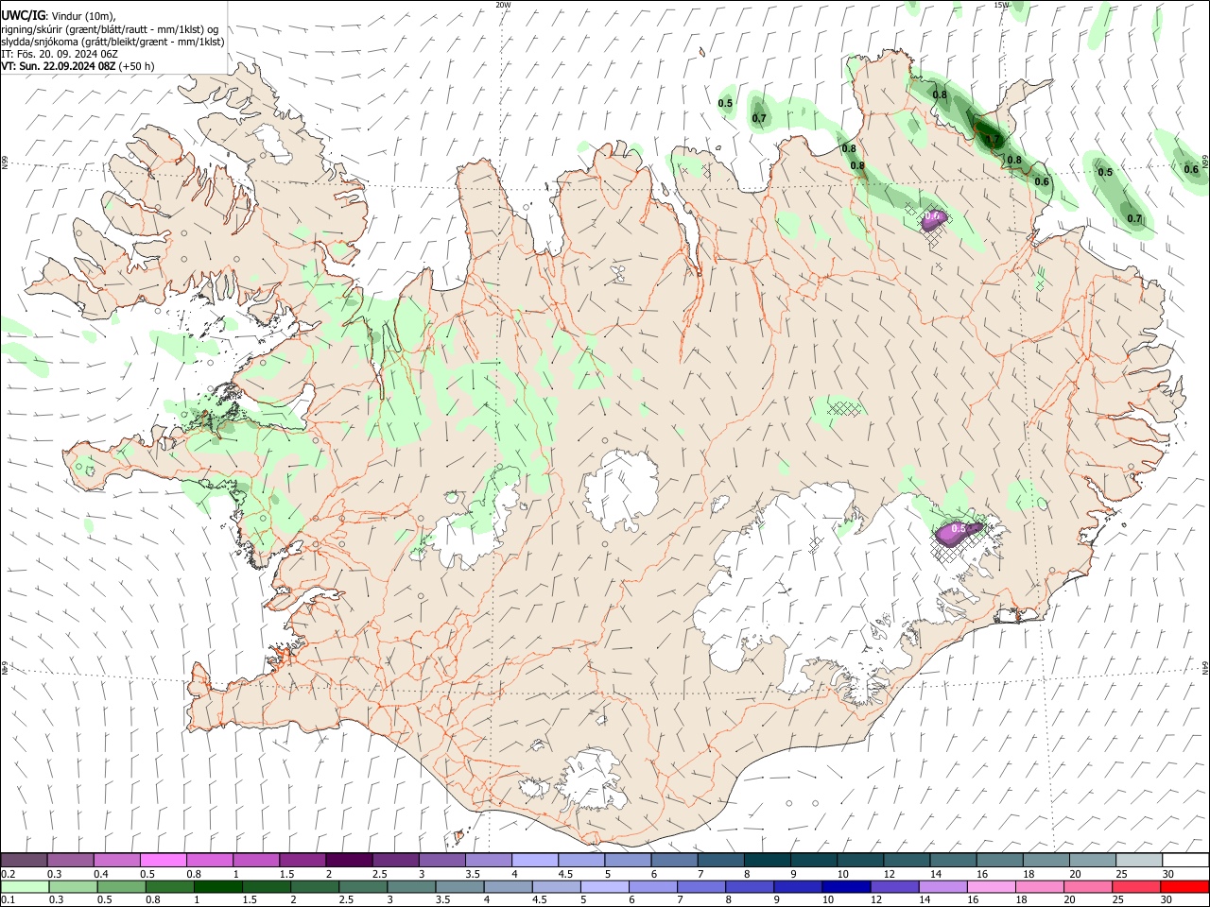The image size is (1210, 907).
Task: Click the 'IT: Fös. 20. 09. 2024 06Z' line
Action: [59, 54]
